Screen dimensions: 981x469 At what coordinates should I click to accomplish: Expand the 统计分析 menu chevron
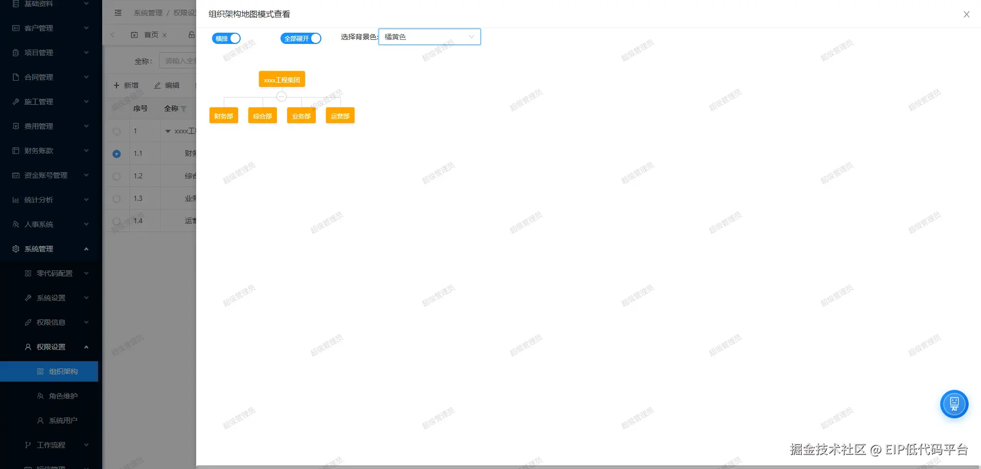click(x=86, y=200)
